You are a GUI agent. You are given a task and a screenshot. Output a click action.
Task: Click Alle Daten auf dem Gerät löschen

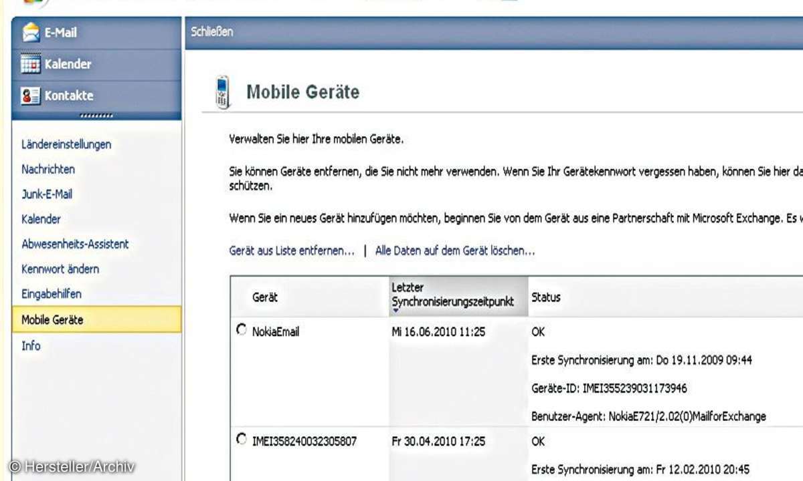click(x=455, y=251)
